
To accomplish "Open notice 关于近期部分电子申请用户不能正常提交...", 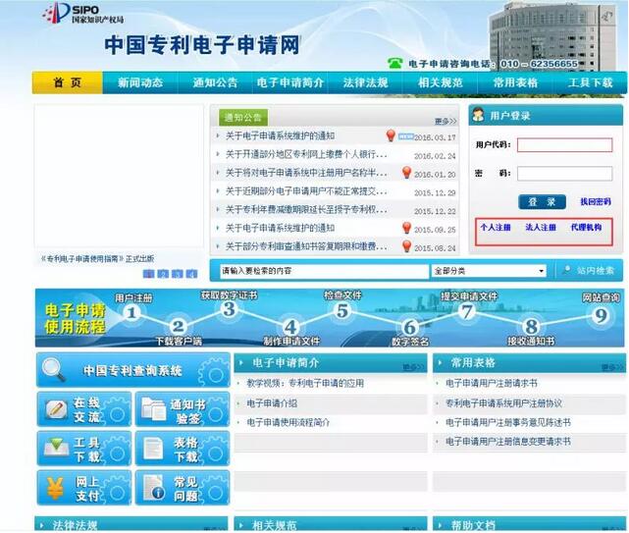I will (306, 191).
